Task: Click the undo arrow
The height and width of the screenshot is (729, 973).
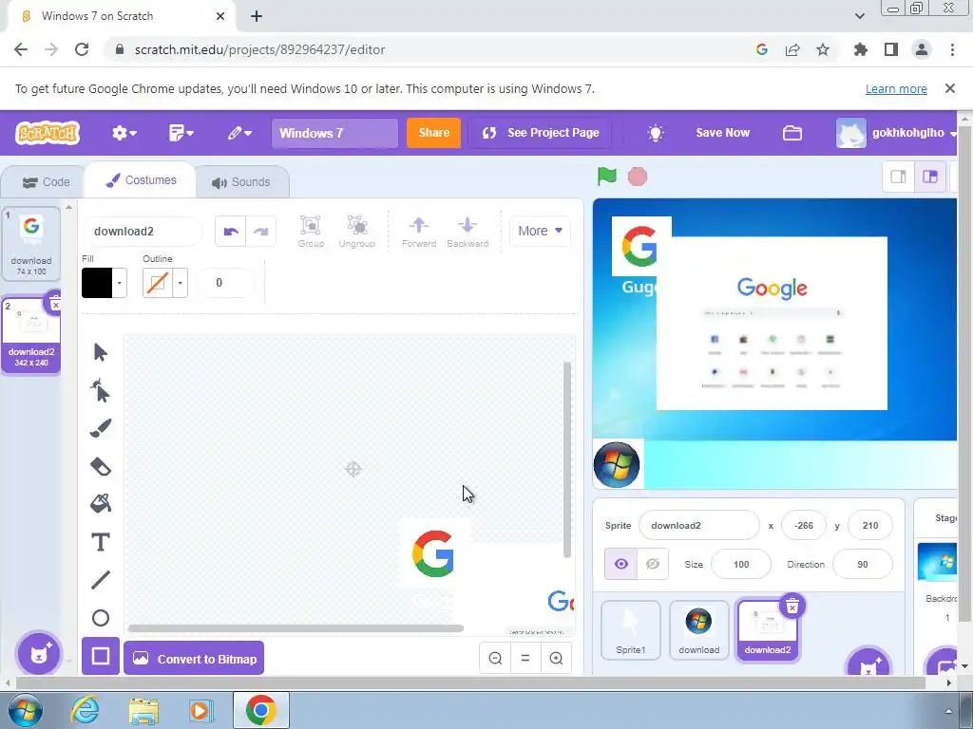Action: coord(231,232)
